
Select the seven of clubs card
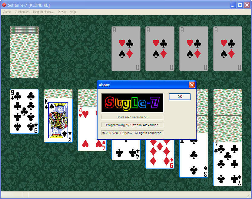coord(227,164)
